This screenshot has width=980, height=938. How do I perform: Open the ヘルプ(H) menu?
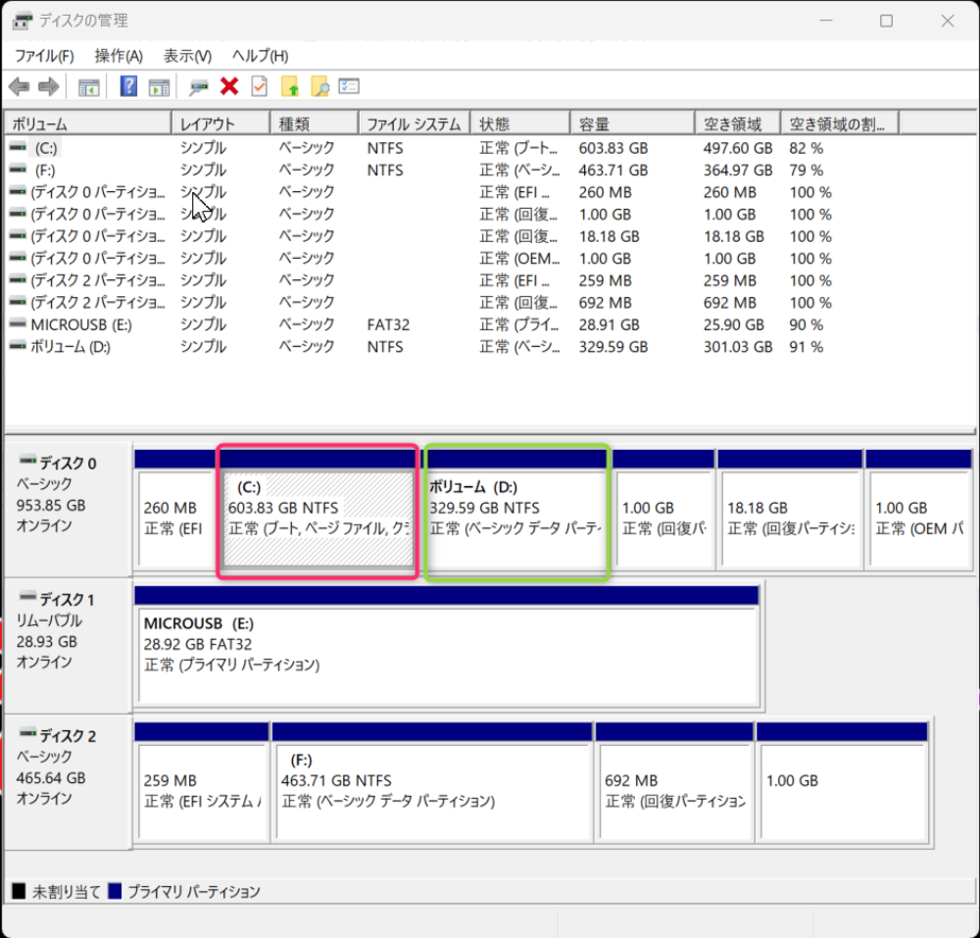click(260, 56)
